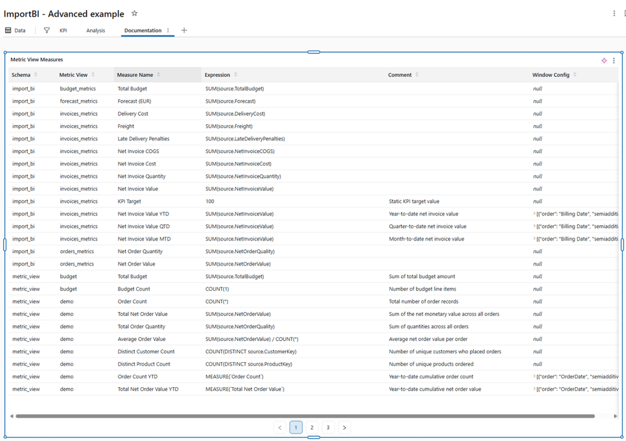Open the Metric View Measures widget kebab menu

[x=614, y=61]
